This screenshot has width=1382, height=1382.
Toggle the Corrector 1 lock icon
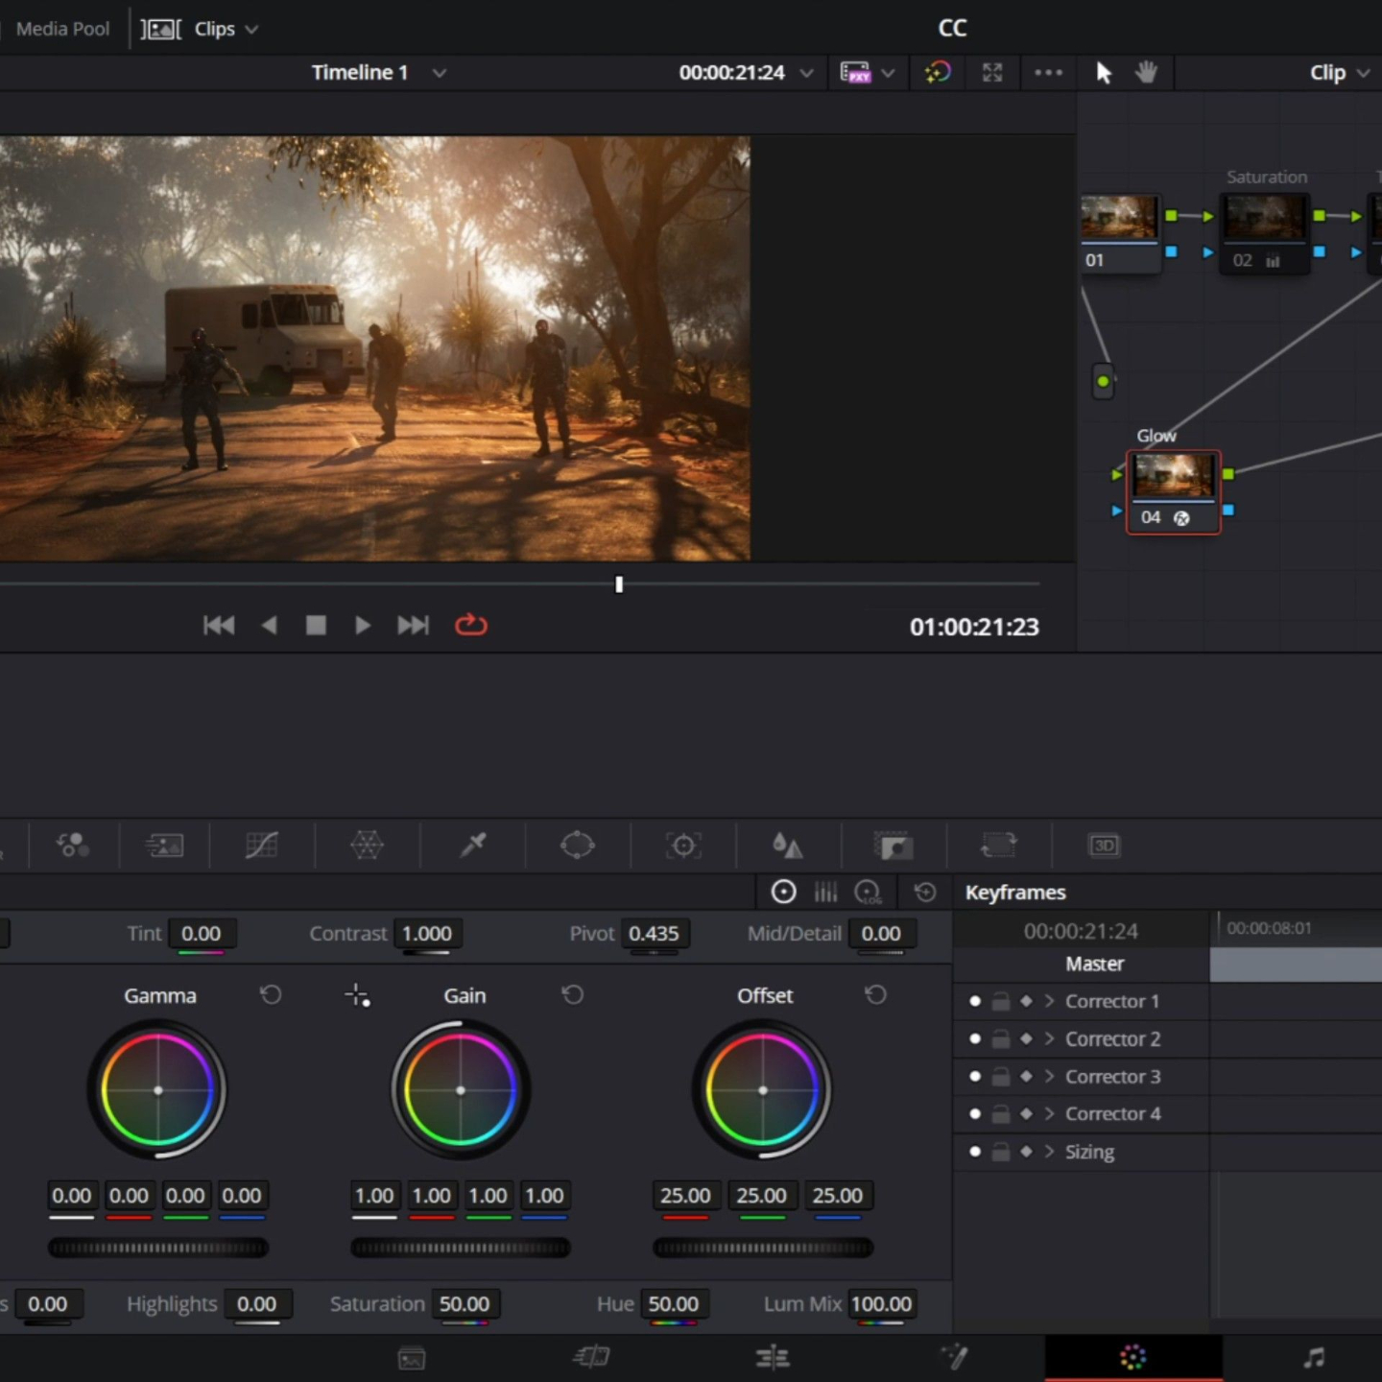1000,1002
